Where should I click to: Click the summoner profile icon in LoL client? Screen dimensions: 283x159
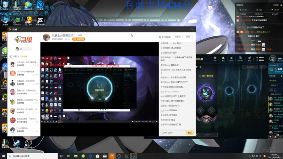[x=273, y=59]
